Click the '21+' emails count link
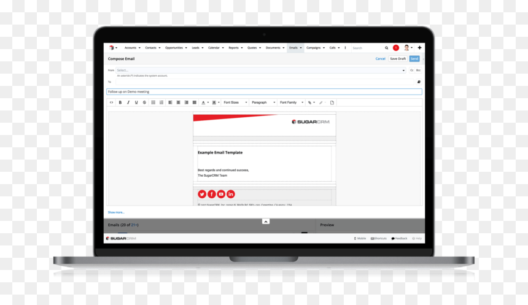 tap(134, 225)
